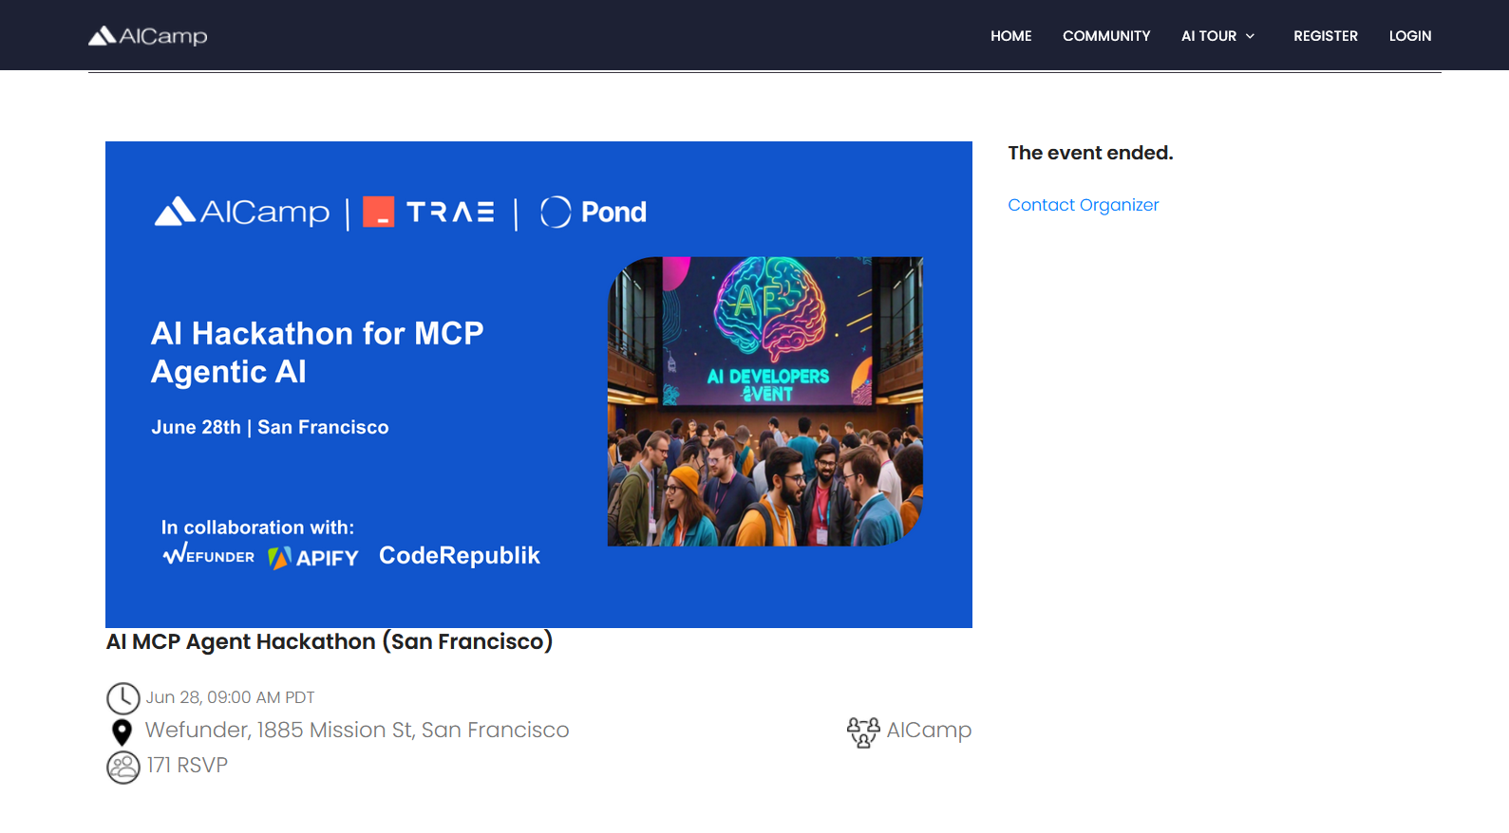
Task: Open the REGISTER page
Action: [x=1326, y=36]
